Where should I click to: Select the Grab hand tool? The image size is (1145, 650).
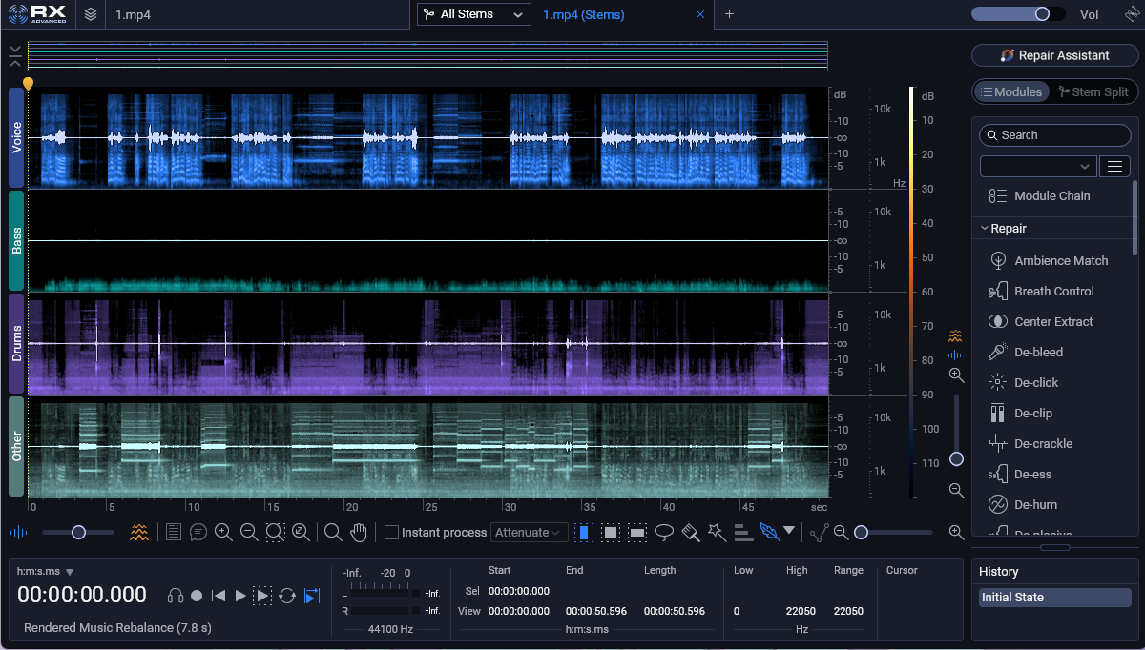click(x=359, y=532)
